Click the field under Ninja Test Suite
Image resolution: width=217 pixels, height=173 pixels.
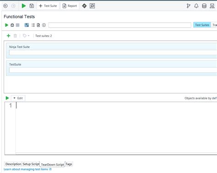(113, 53)
